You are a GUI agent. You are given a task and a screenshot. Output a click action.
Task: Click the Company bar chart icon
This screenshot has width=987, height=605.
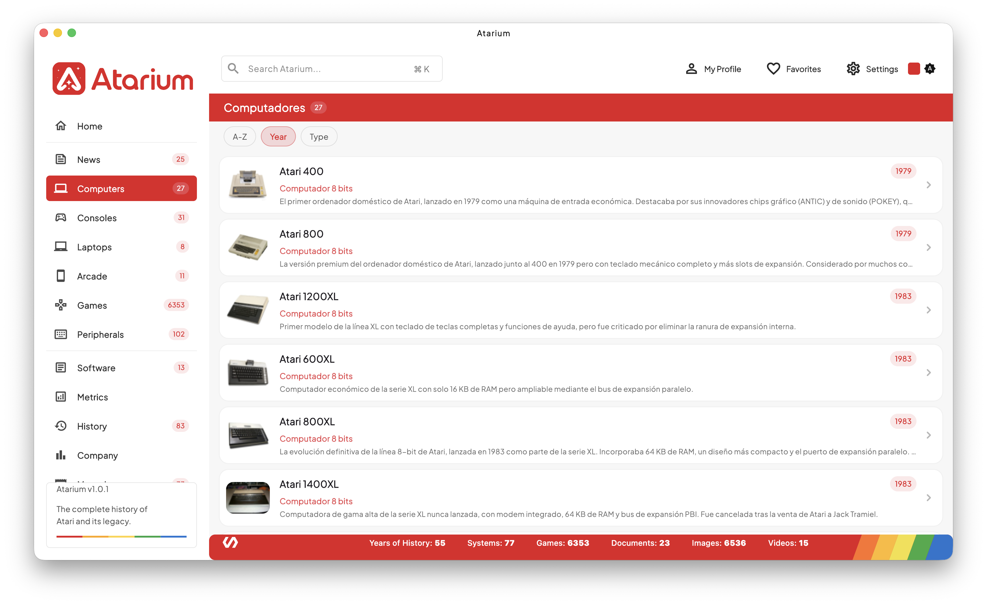click(61, 455)
